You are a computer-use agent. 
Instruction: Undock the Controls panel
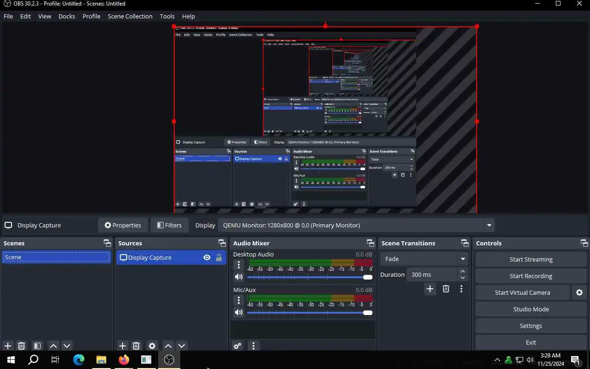tap(584, 243)
